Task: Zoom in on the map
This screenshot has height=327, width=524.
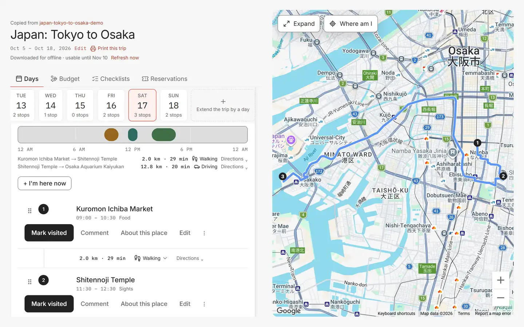Action: pyautogui.click(x=501, y=280)
